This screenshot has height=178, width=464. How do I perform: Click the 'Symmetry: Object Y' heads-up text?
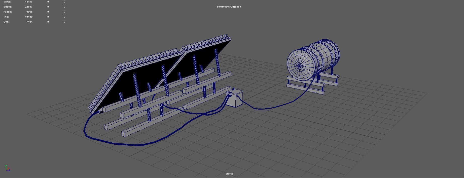[x=229, y=7]
